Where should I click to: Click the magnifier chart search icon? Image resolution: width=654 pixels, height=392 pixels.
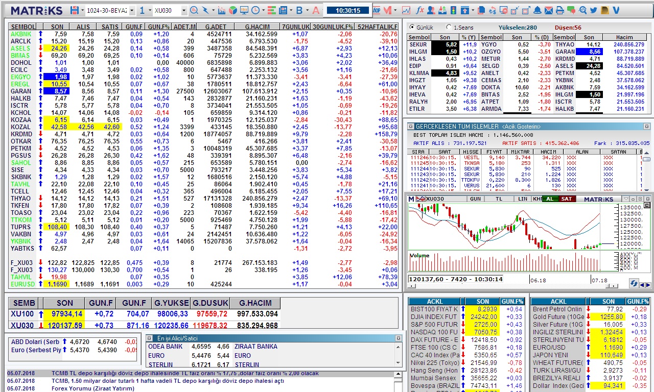point(194,10)
